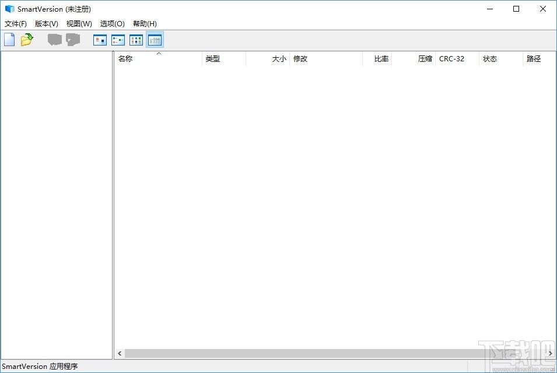Click the SmartVersion app icon in the title bar
The image size is (557, 373).
[9, 9]
